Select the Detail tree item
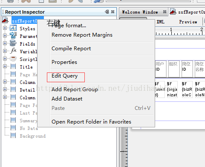Image resolution: width=205 pixels, height=167 pixels. point(27,90)
